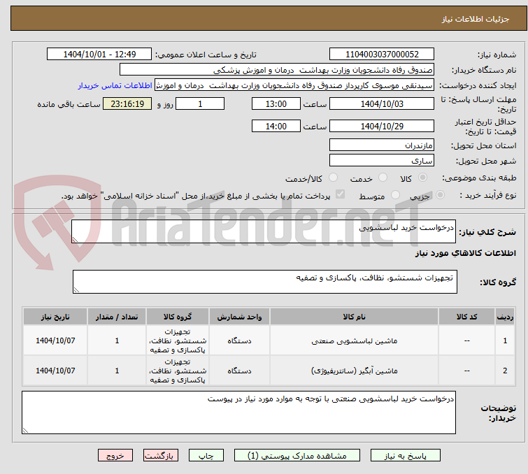Click date 1404/10/07 in row 1
This screenshot has width=528, height=474.
pos(55,340)
